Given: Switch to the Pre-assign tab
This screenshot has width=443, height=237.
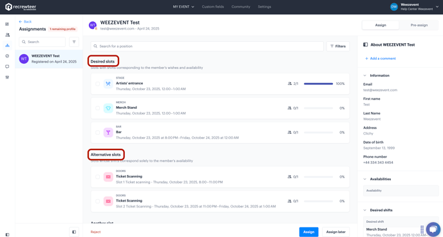Looking at the screenshot, I should [x=419, y=25].
